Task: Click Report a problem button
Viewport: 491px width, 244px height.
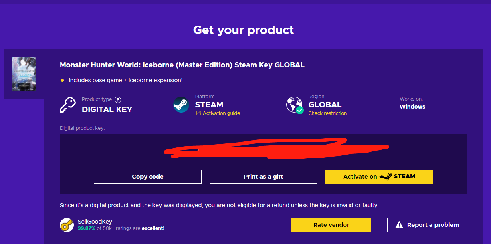Action: 427,225
